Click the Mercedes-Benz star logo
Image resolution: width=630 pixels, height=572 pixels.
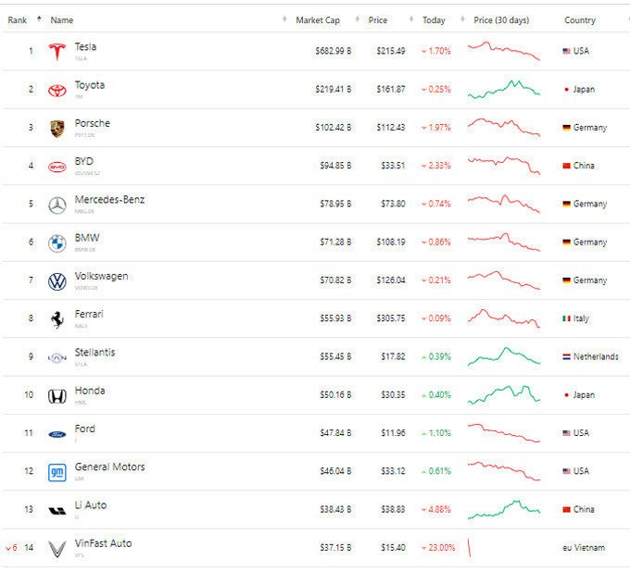pos(57,205)
